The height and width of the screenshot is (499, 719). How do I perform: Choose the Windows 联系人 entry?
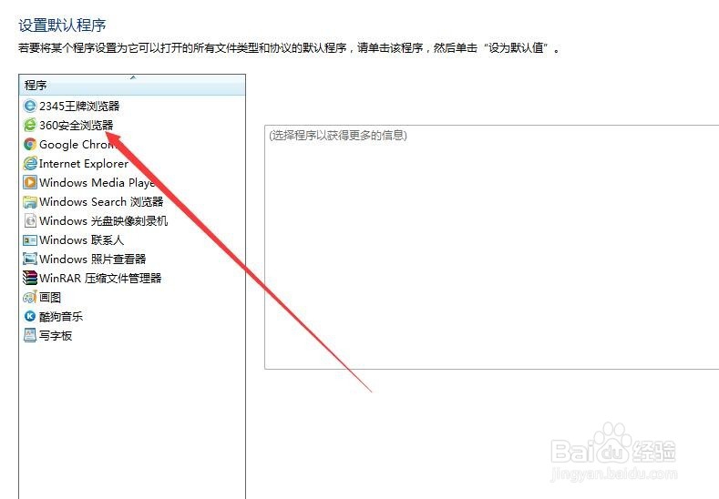82,240
